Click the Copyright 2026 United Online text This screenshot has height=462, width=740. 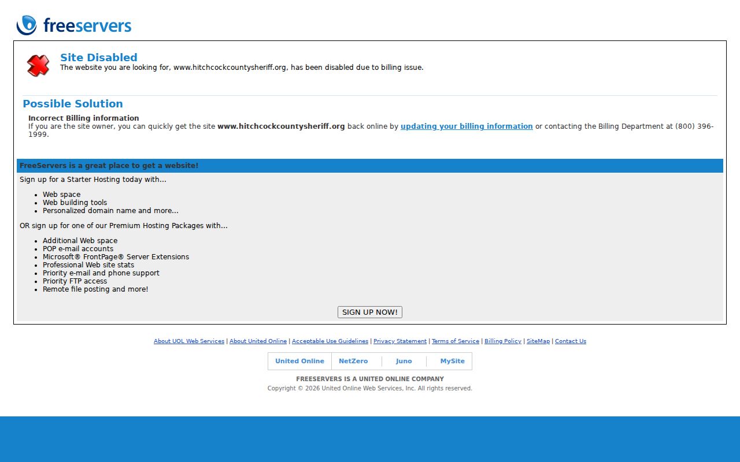(370, 389)
